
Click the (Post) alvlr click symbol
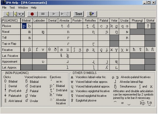coord(5,90)
